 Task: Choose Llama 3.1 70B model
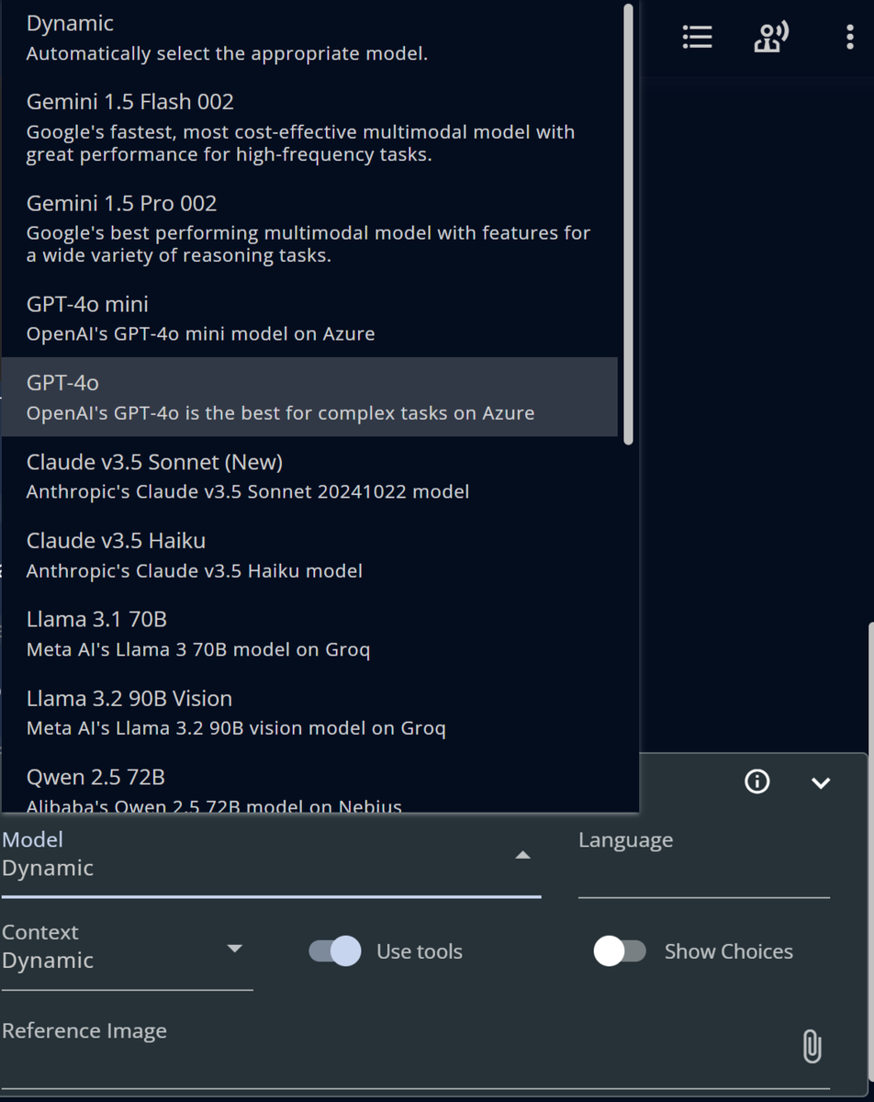(309, 634)
